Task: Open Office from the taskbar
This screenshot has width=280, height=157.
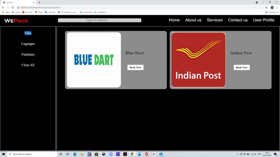Action: pyautogui.click(x=147, y=154)
